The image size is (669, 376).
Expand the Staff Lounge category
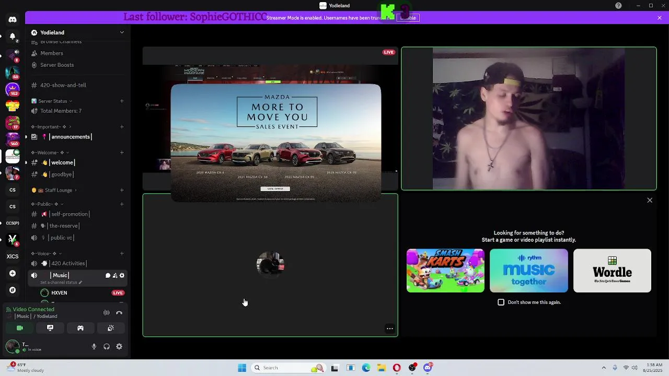point(54,190)
